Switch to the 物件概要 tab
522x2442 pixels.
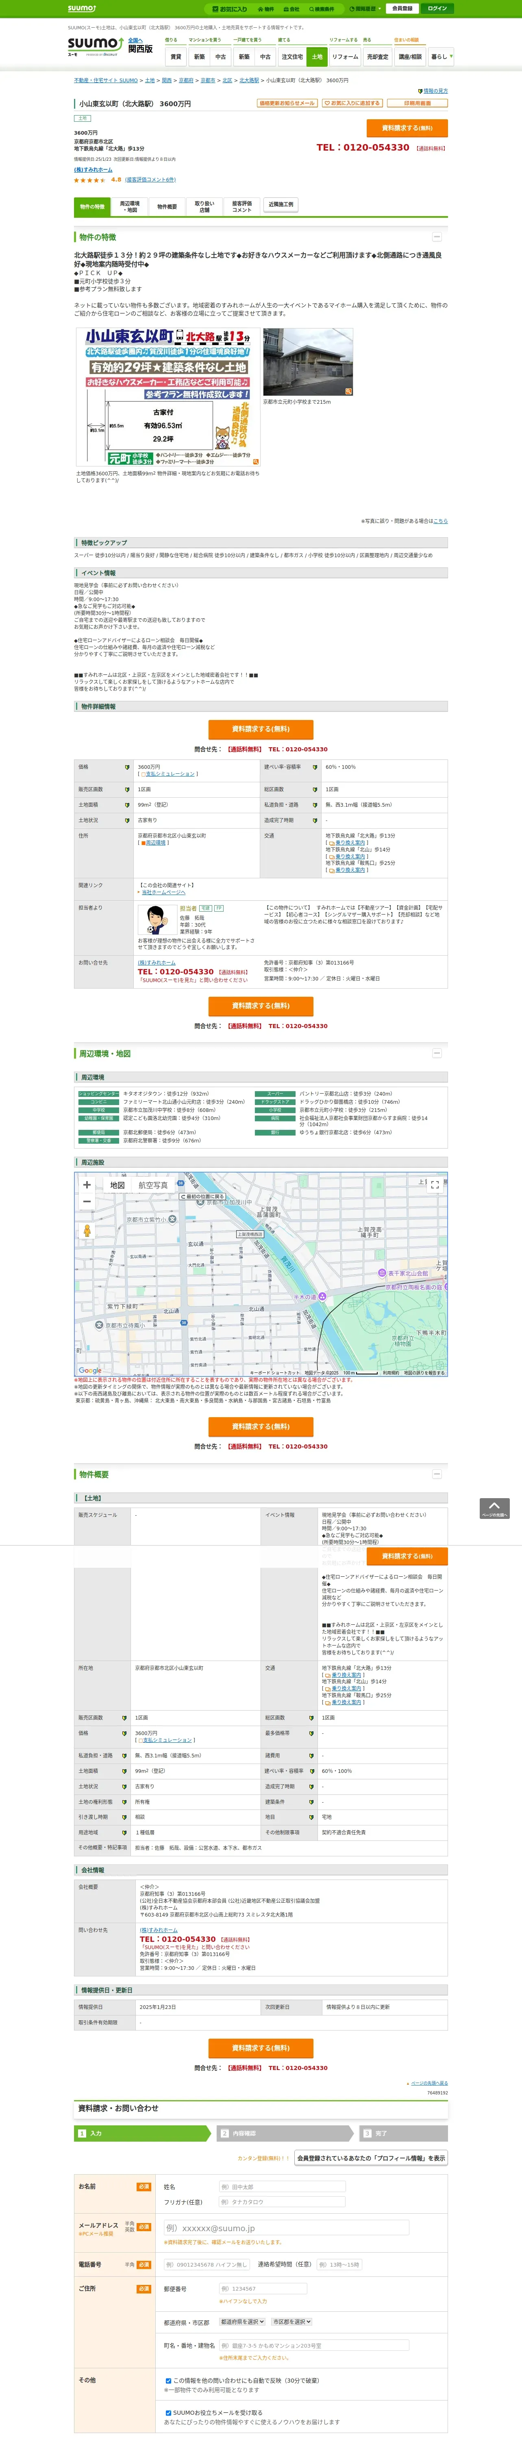coord(167,207)
